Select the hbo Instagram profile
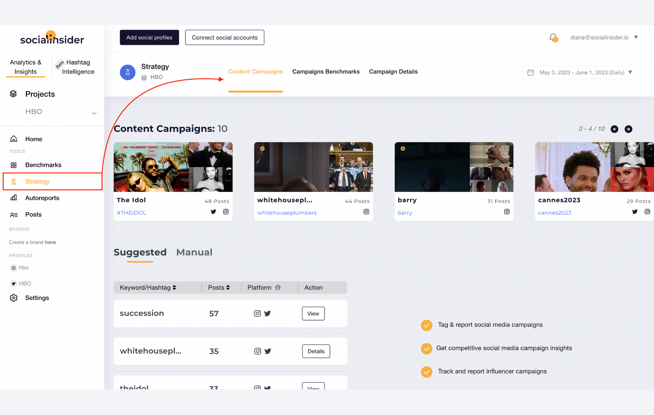This screenshot has height=415, width=654. pyautogui.click(x=20, y=268)
